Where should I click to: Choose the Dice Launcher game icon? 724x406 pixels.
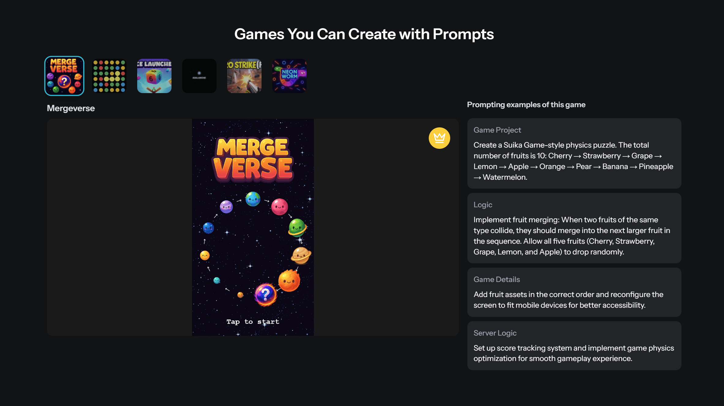154,76
